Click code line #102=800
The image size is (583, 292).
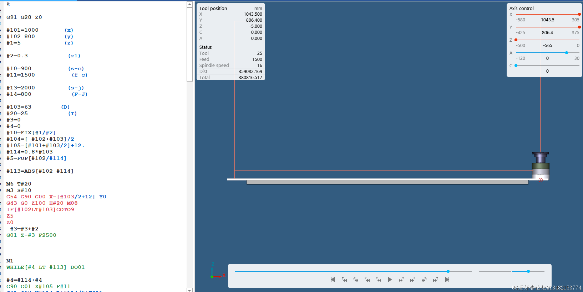[21, 36]
